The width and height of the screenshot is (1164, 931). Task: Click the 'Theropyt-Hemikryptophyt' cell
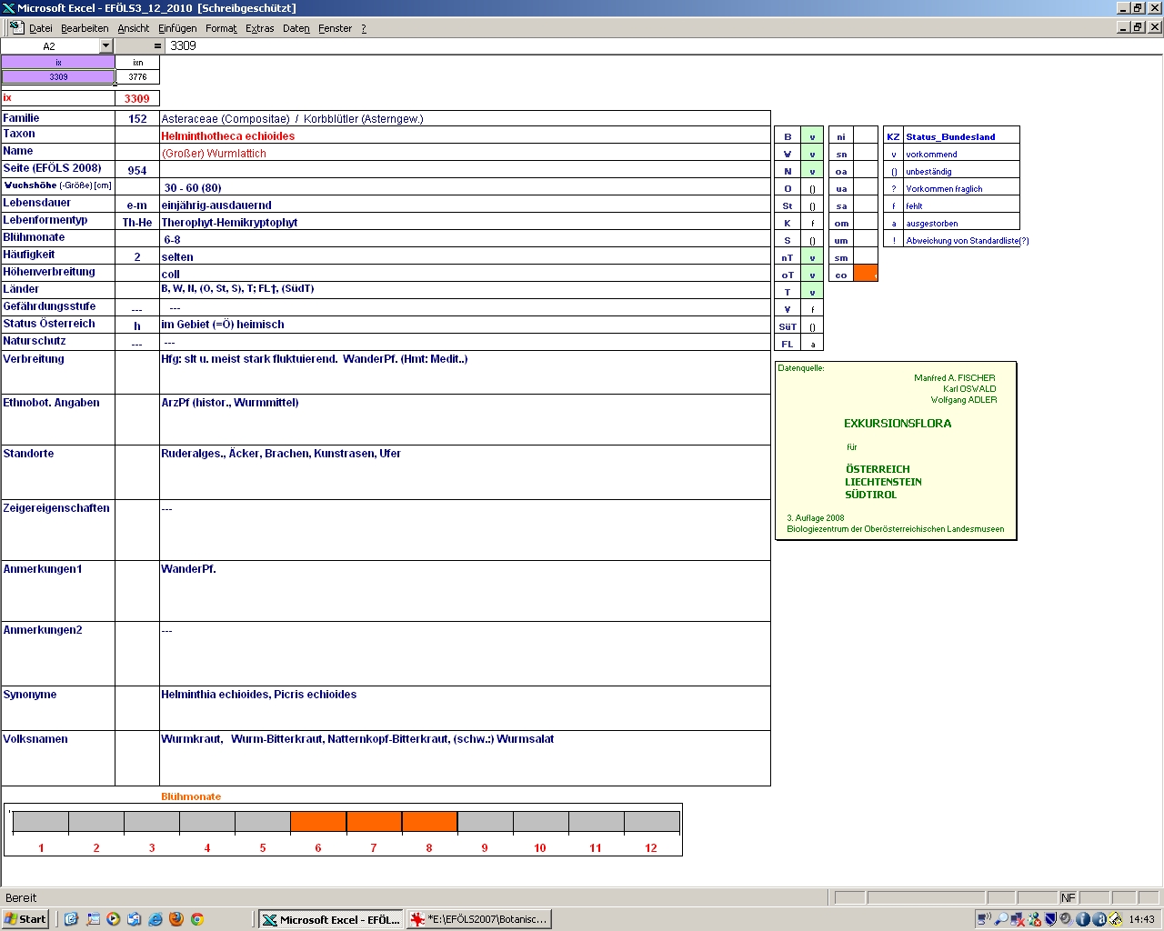pyautogui.click(x=465, y=222)
